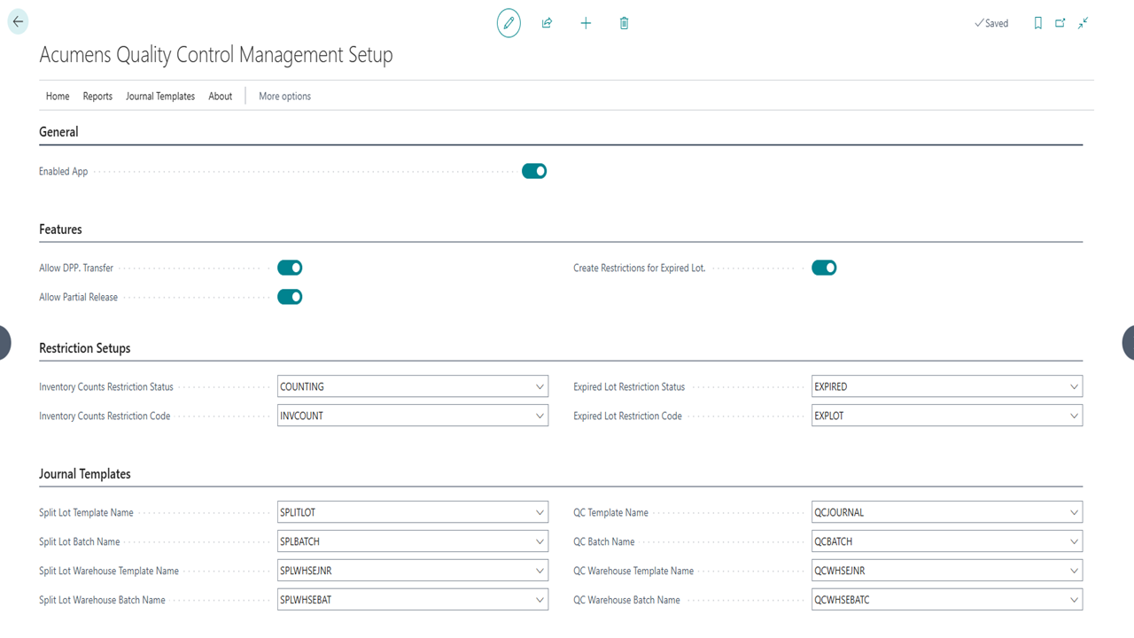Viewport: 1134px width, 638px height.
Task: Click More options
Action: click(284, 97)
